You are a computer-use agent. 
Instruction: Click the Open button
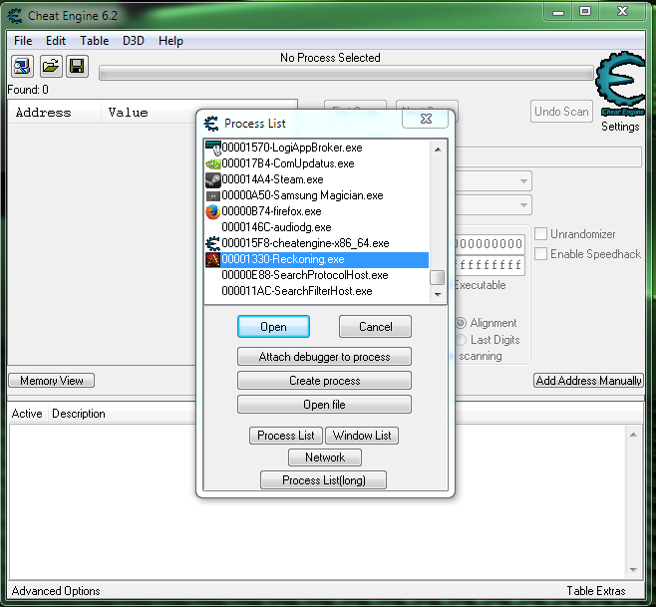coord(273,327)
